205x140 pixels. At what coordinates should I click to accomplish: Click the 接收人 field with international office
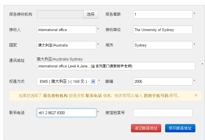pyautogui.click(x=66, y=30)
